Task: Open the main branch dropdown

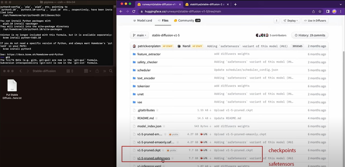Action: pos(139,35)
